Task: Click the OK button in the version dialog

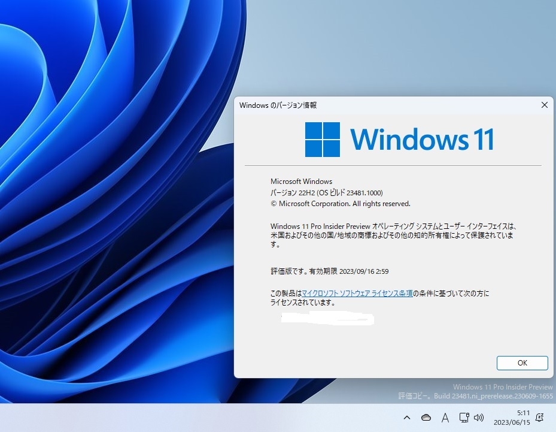Action: pos(522,362)
